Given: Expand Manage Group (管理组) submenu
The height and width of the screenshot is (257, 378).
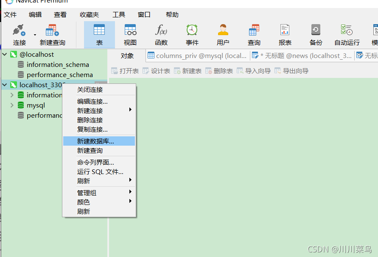Looking at the screenshot, I should (99, 193).
